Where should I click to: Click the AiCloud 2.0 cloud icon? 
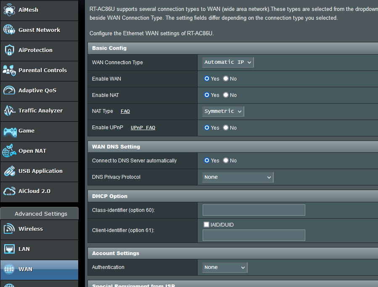(x=9, y=191)
